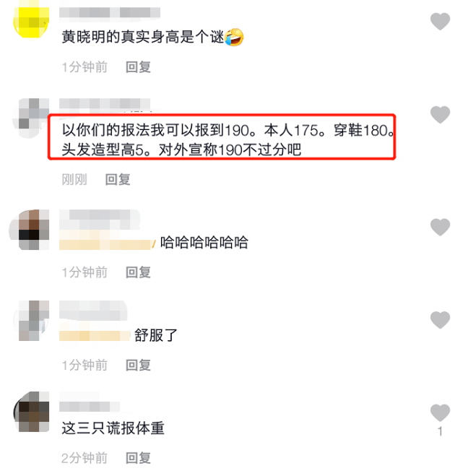Select the comment text 这三只谎报体重
Viewport: 463px width, 471px height.
(x=113, y=428)
